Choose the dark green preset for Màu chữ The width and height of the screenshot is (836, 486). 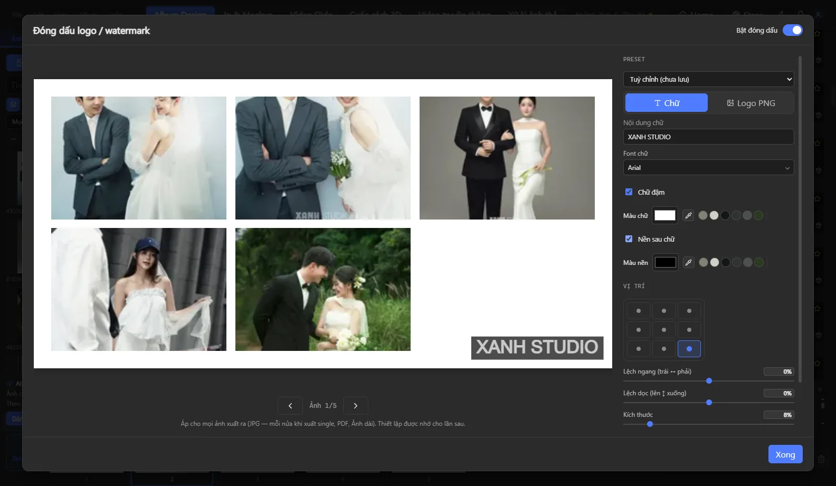758,215
